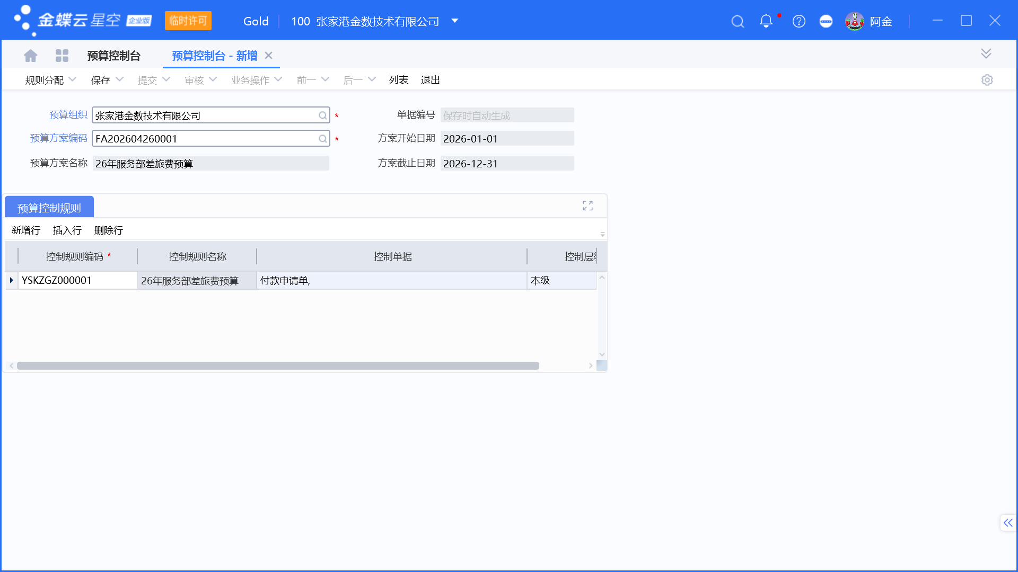Click the 单据编号 field

point(507,115)
